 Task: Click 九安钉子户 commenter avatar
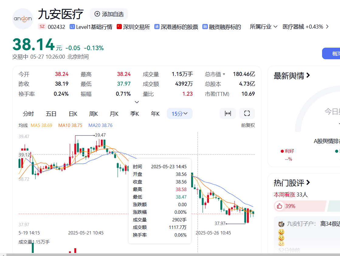281,224
